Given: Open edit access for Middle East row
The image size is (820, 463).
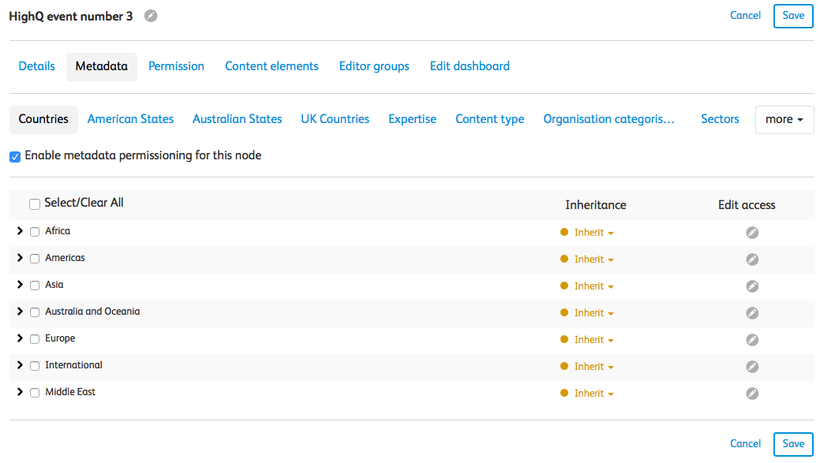Looking at the screenshot, I should tap(752, 394).
